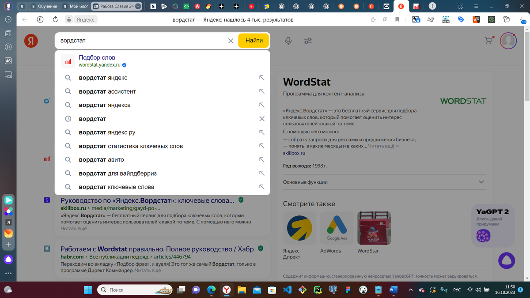
Task: Show hidden tray icons chevron
Action: coord(411,290)
